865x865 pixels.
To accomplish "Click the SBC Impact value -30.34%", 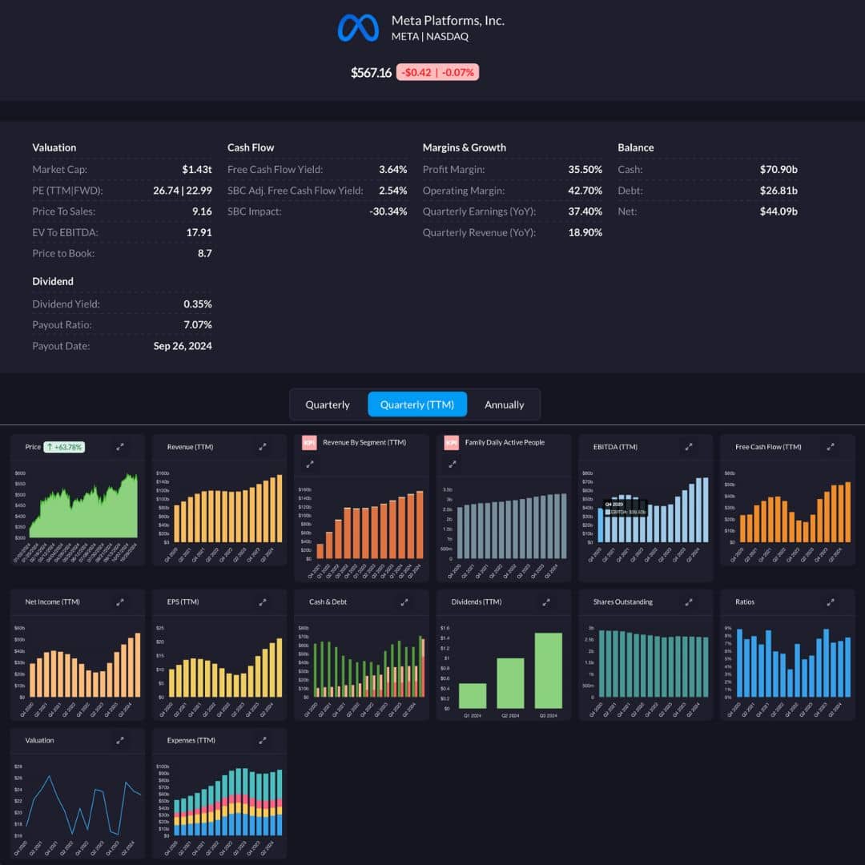I will [x=388, y=211].
